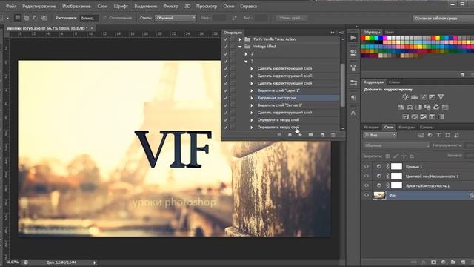Hide the Цветовой тон/Насыщенность 1 layer
Screen dimensions: 474x267
click(x=367, y=176)
